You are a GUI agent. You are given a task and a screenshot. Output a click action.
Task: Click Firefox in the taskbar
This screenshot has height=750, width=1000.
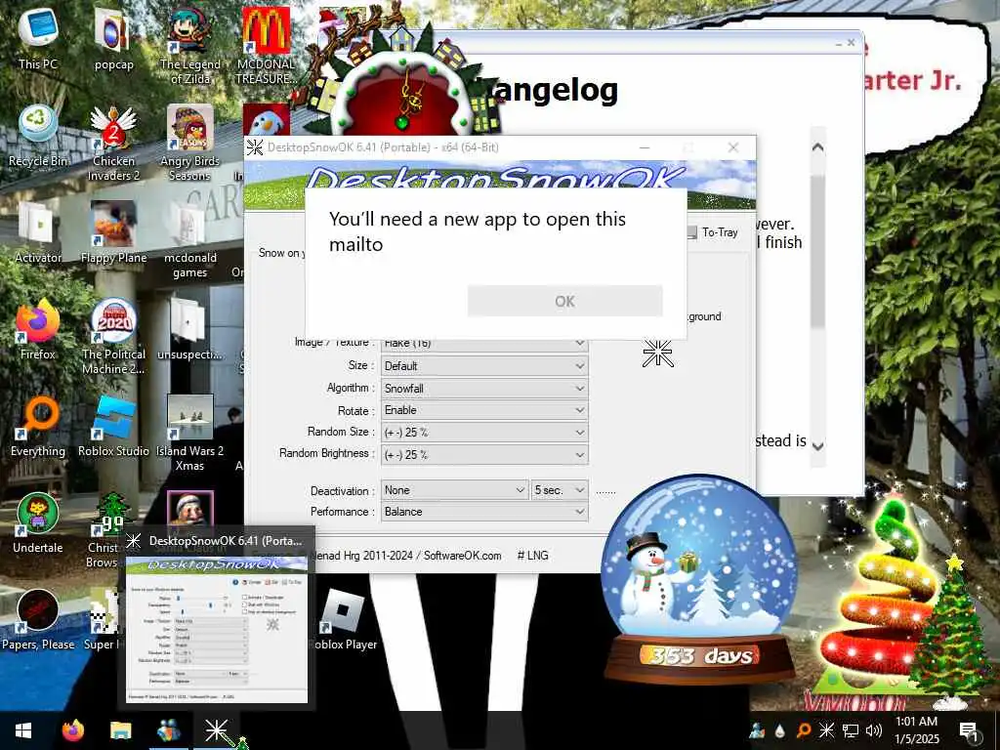(72, 730)
